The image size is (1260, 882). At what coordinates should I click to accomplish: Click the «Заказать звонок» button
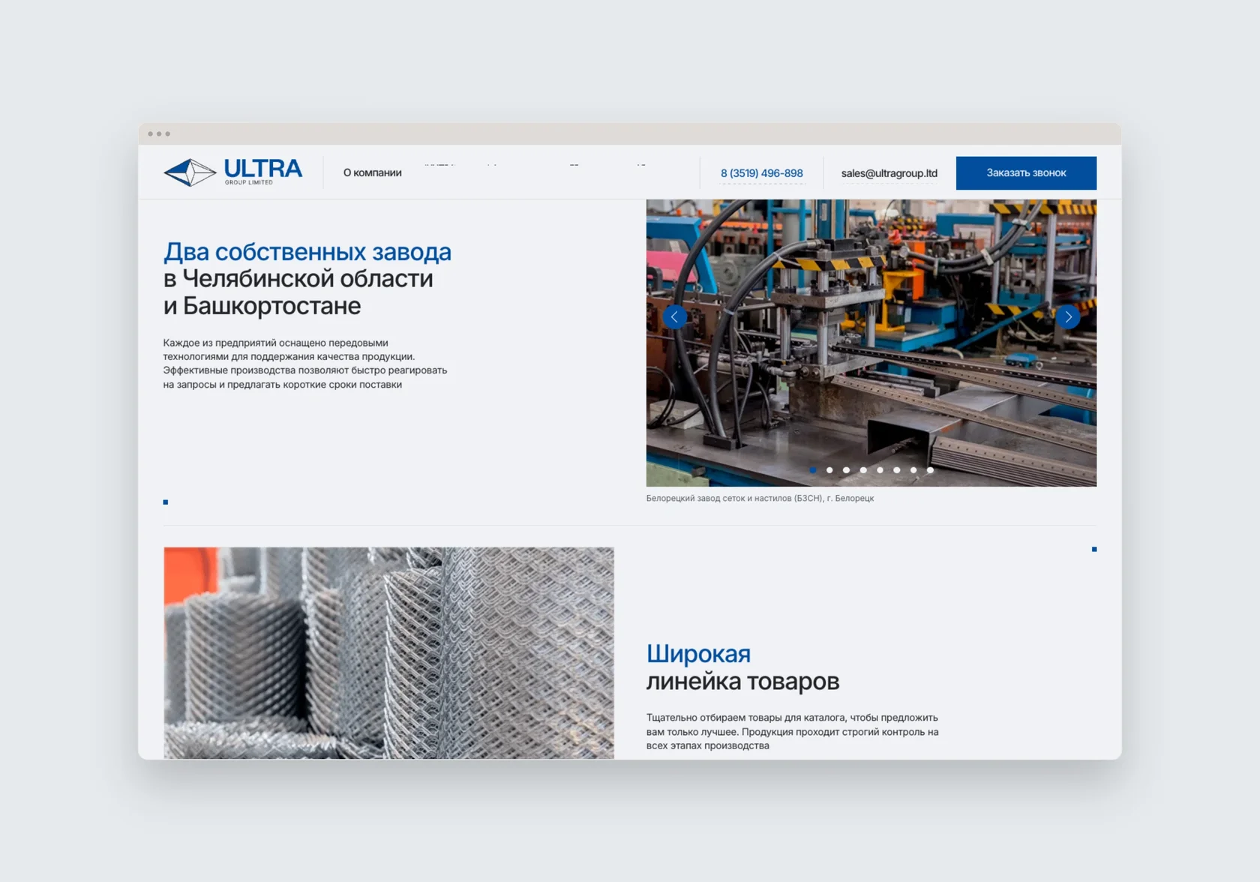coord(1026,173)
